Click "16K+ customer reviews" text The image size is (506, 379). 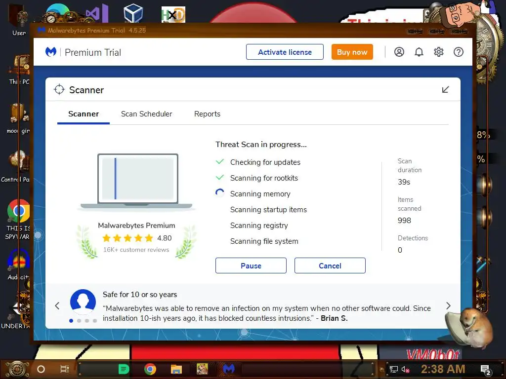pos(136,250)
